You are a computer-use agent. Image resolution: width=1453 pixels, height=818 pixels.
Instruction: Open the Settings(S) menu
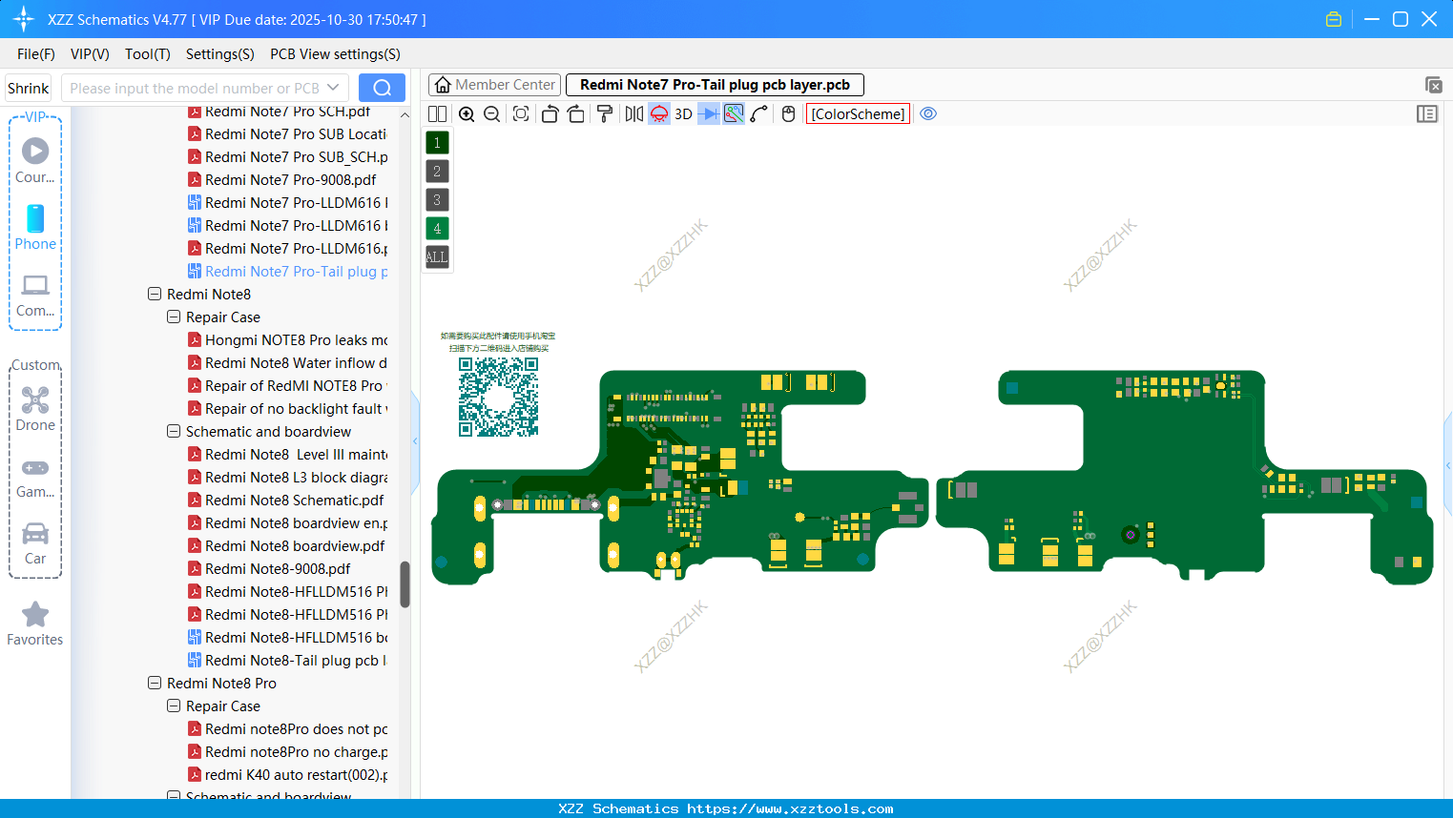pos(219,54)
